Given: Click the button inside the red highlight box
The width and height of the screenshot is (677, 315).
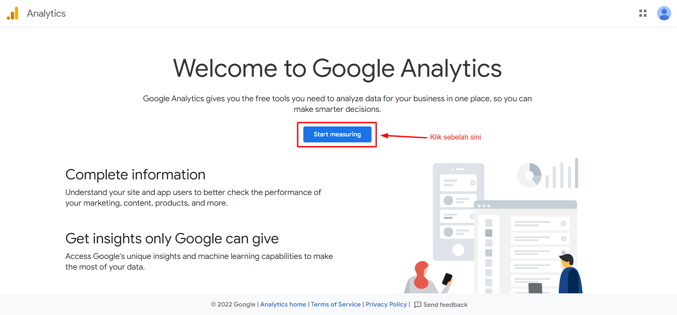Looking at the screenshot, I should pyautogui.click(x=337, y=134).
